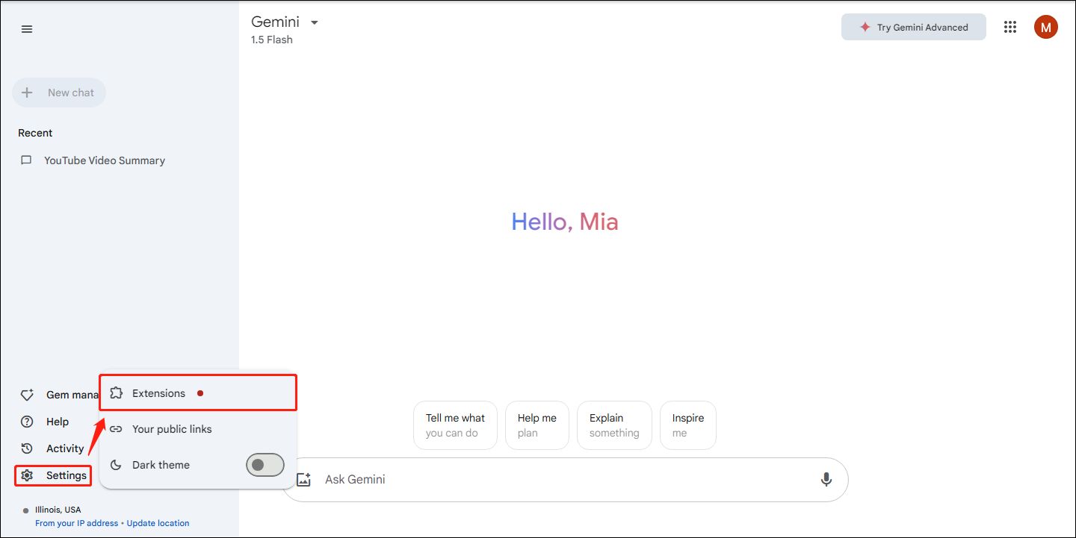This screenshot has width=1076, height=538.
Task: Click the New chat plus icon
Action: [x=27, y=93]
